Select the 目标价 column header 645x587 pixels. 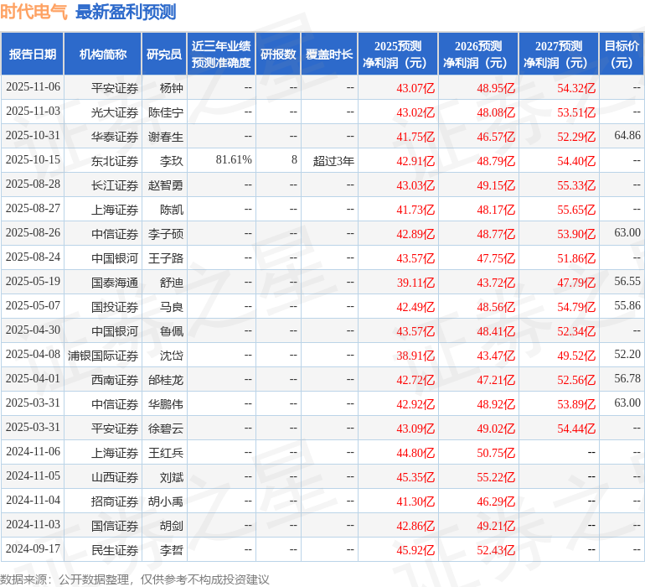point(622,55)
